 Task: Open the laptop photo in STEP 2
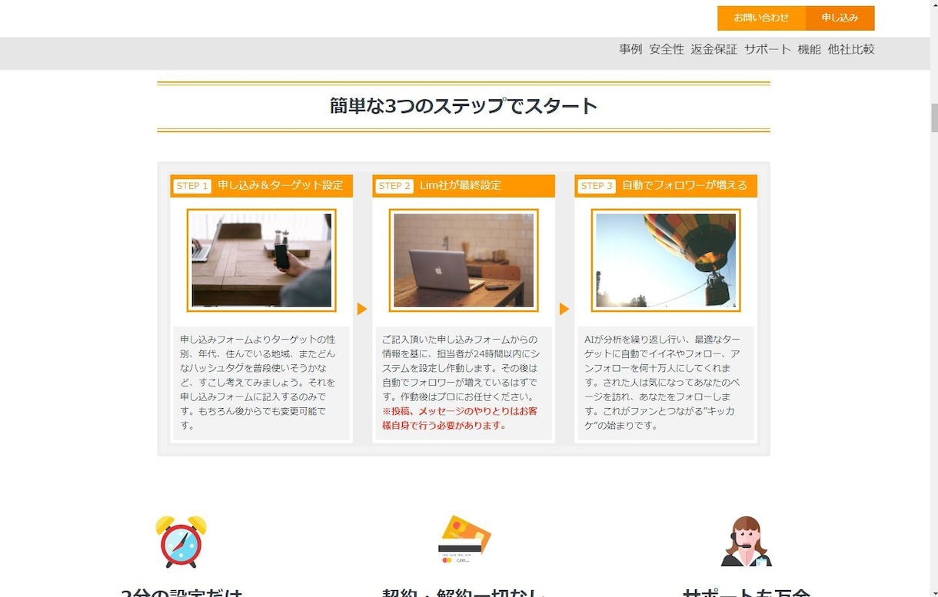[464, 260]
